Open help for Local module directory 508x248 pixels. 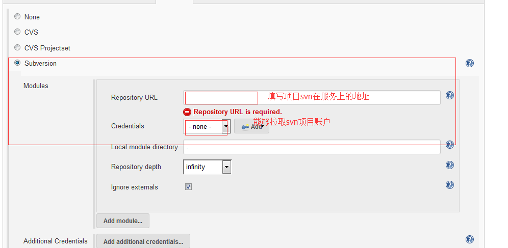point(450,145)
